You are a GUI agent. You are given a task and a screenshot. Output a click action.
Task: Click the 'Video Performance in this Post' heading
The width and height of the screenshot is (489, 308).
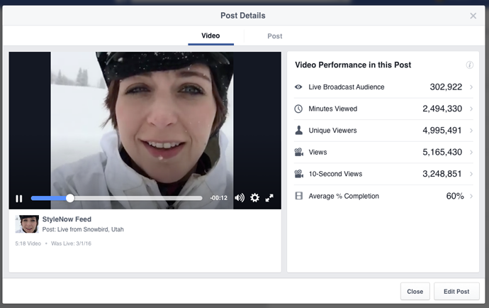(353, 65)
